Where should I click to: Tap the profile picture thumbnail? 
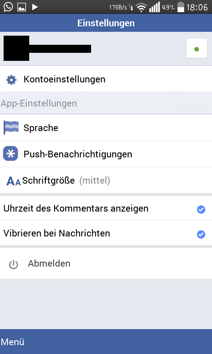16,48
